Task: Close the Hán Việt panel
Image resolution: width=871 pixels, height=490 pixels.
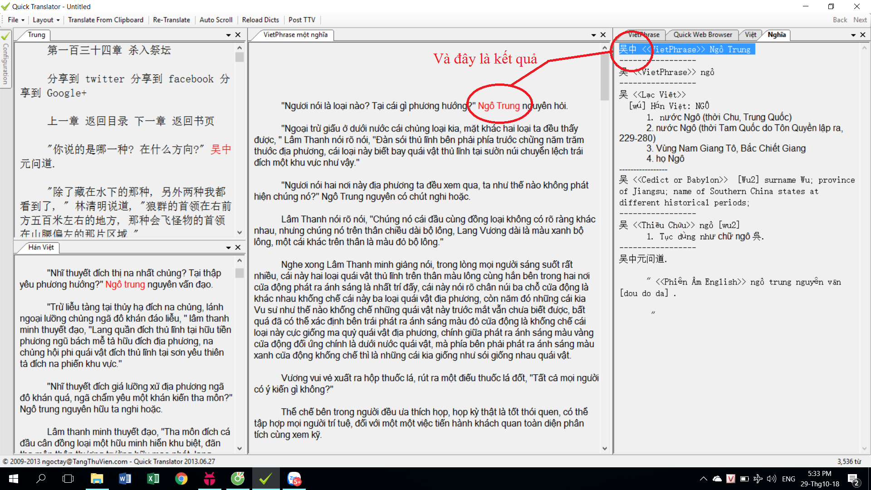Action: 238,247
